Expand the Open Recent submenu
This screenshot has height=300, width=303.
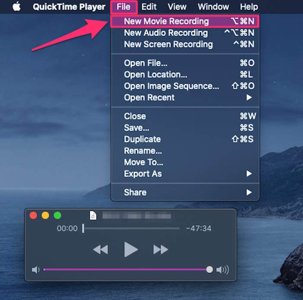185,97
